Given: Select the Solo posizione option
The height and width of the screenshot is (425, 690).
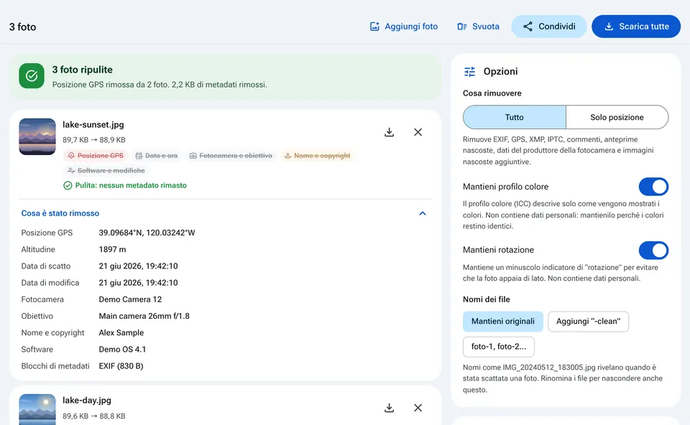Looking at the screenshot, I should (617, 117).
